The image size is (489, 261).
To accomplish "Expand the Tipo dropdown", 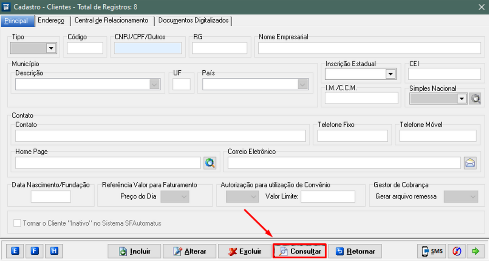I will click(x=51, y=48).
